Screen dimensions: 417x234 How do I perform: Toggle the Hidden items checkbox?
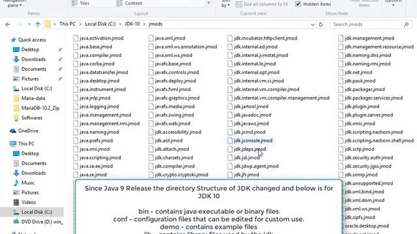point(298,4)
